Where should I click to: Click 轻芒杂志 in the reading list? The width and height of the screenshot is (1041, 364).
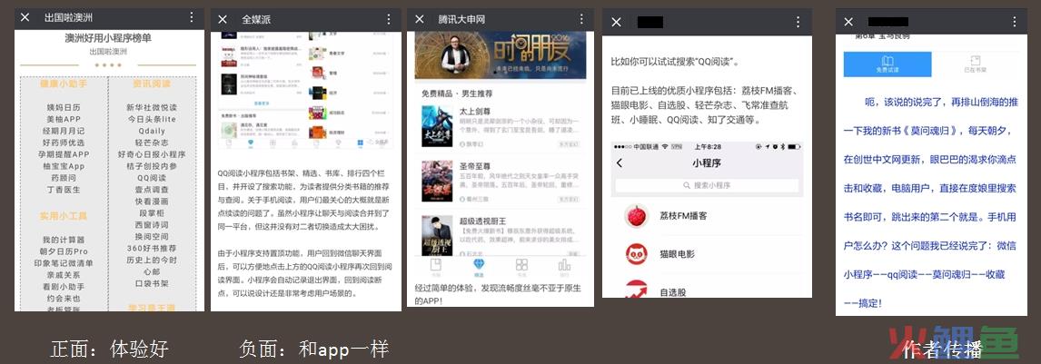click(152, 143)
